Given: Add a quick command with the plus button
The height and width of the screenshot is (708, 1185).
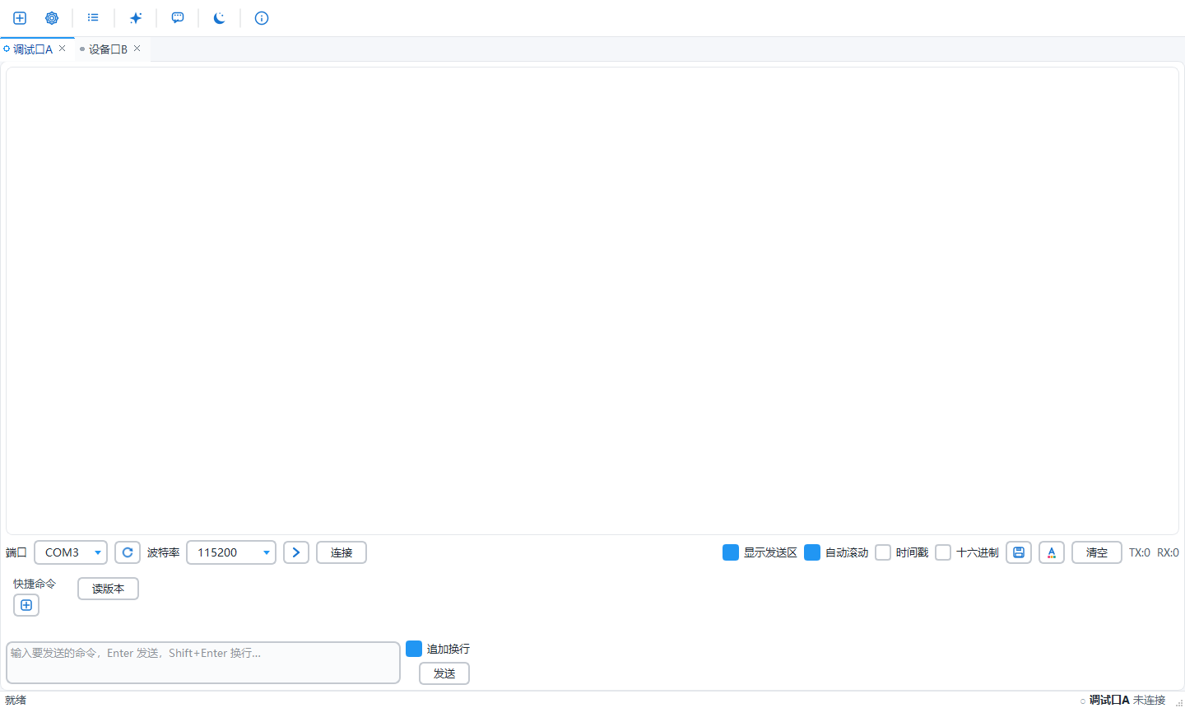Looking at the screenshot, I should (x=26, y=605).
